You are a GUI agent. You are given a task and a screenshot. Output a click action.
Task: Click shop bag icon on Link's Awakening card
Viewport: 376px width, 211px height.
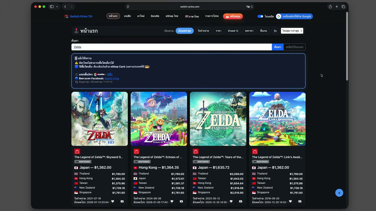[255, 151]
